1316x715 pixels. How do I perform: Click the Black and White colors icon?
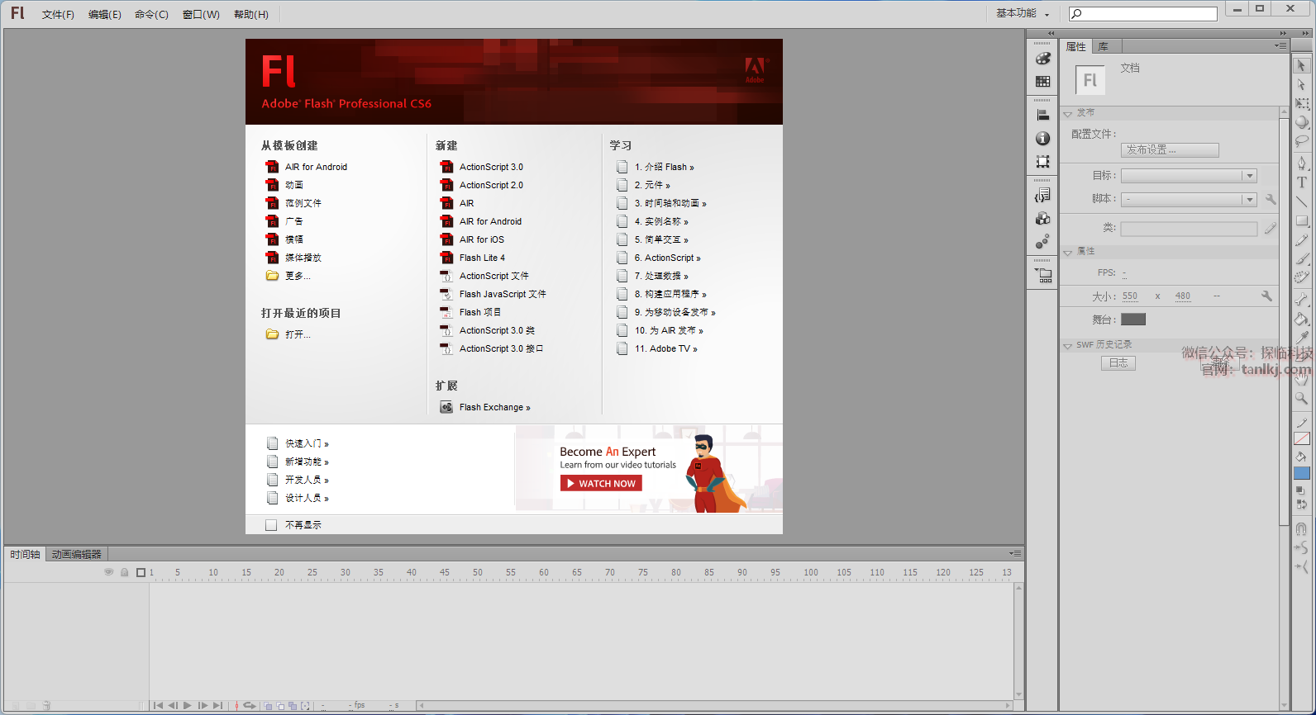tap(1300, 491)
